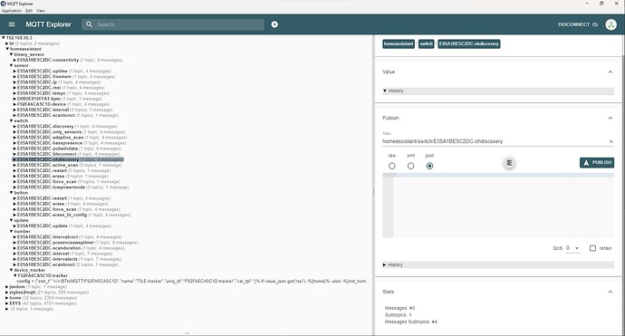The image size is (625, 336).
Task: Collapse the device_tracker node
Action: click(x=11, y=270)
